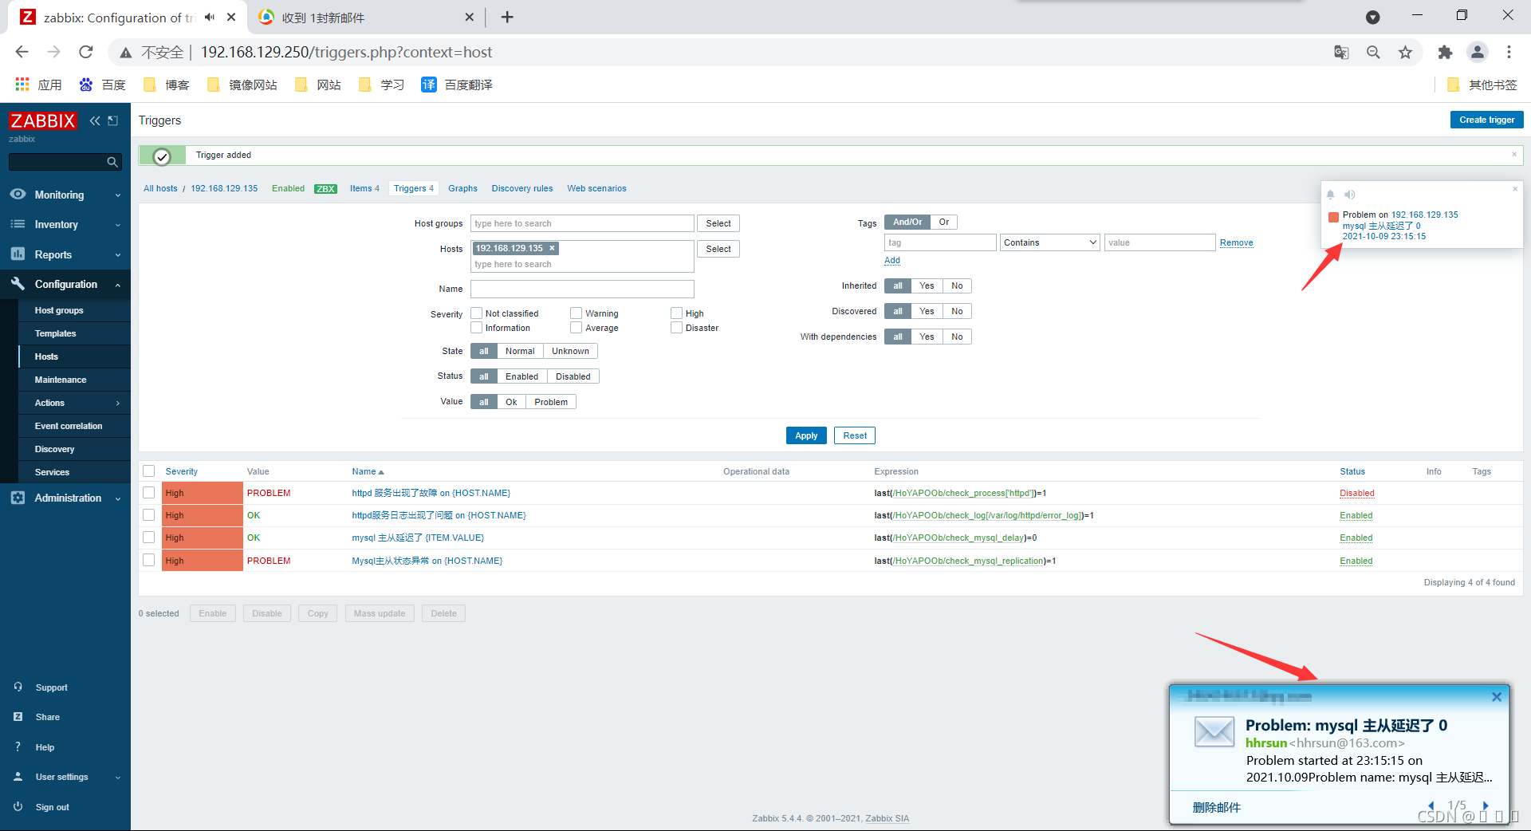Check the Not classified severity box
Viewport: 1531px width, 831px height.
click(477, 313)
